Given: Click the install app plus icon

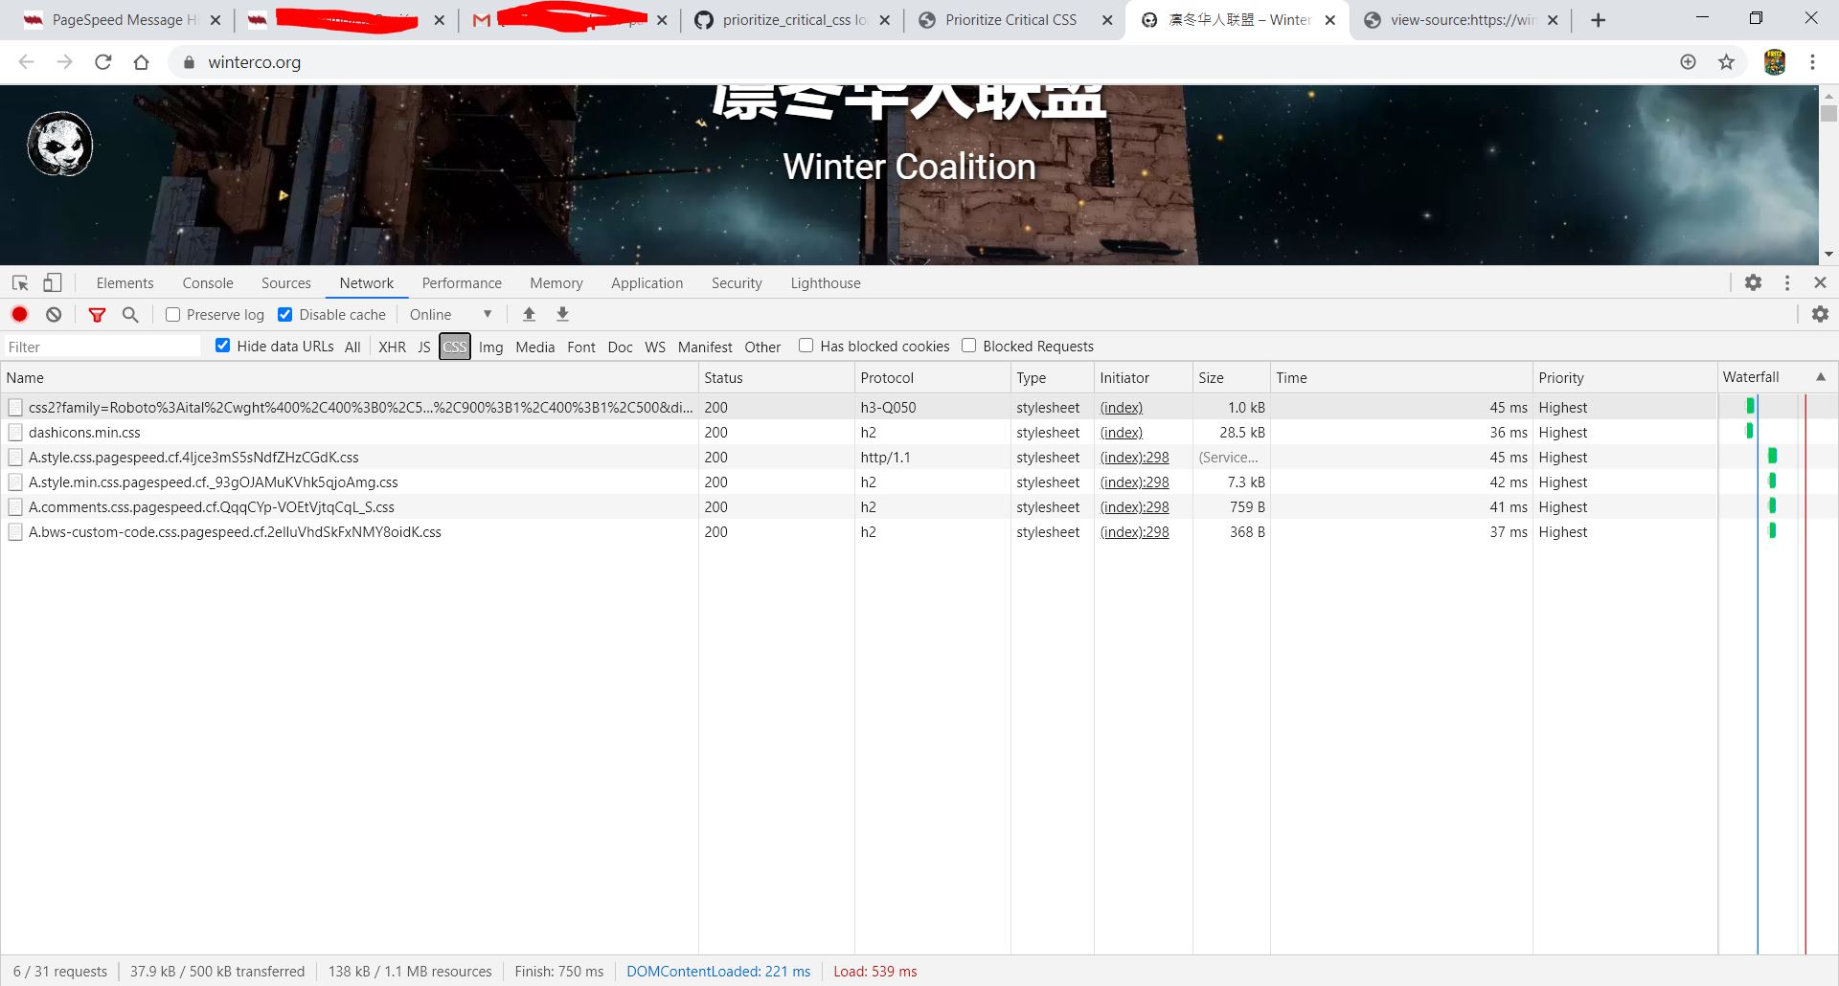Looking at the screenshot, I should coord(1688,62).
